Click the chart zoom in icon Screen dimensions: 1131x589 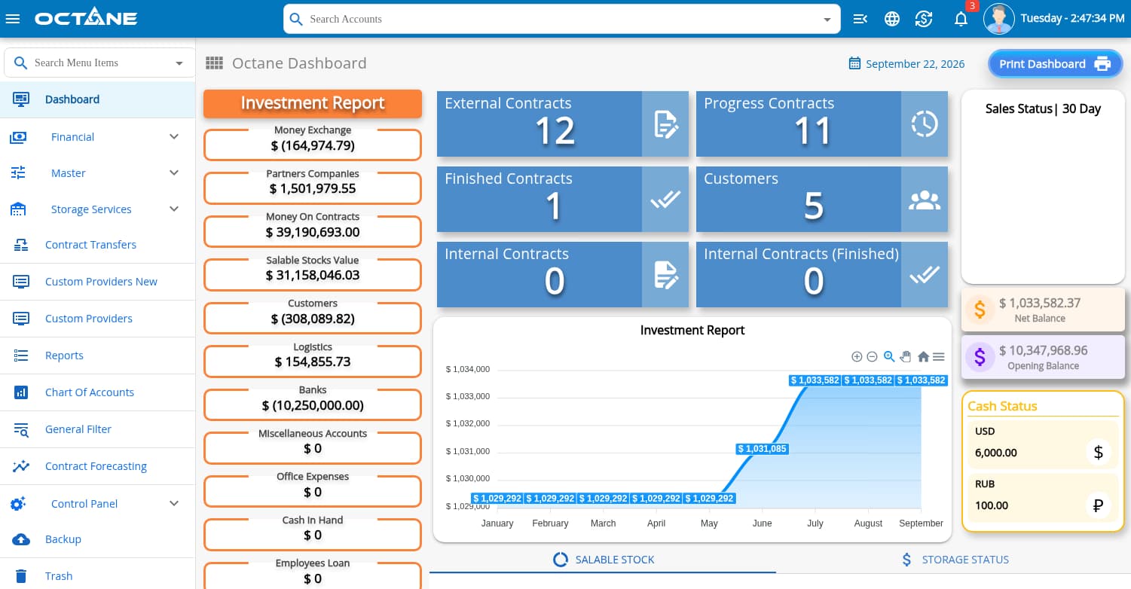point(857,357)
